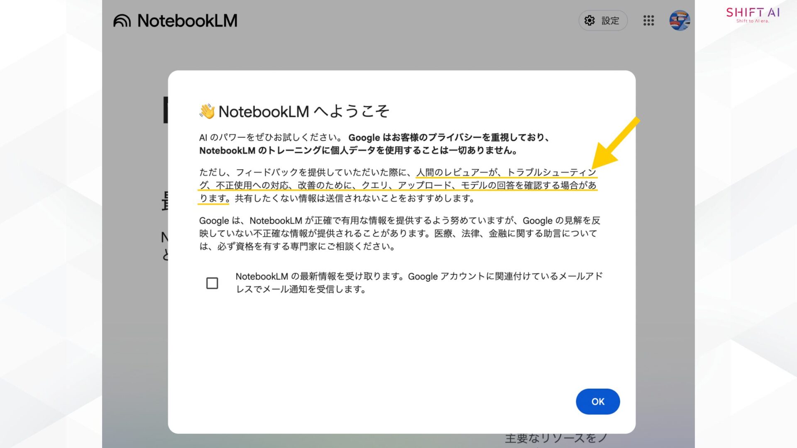
Task: Click the email notification label text
Action: click(419, 282)
